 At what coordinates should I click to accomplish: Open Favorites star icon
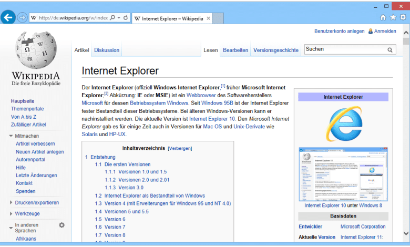tap(393, 17)
